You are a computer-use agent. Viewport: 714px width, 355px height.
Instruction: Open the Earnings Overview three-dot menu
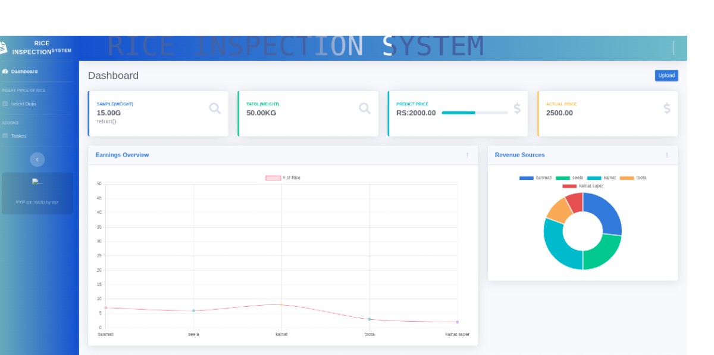point(467,155)
